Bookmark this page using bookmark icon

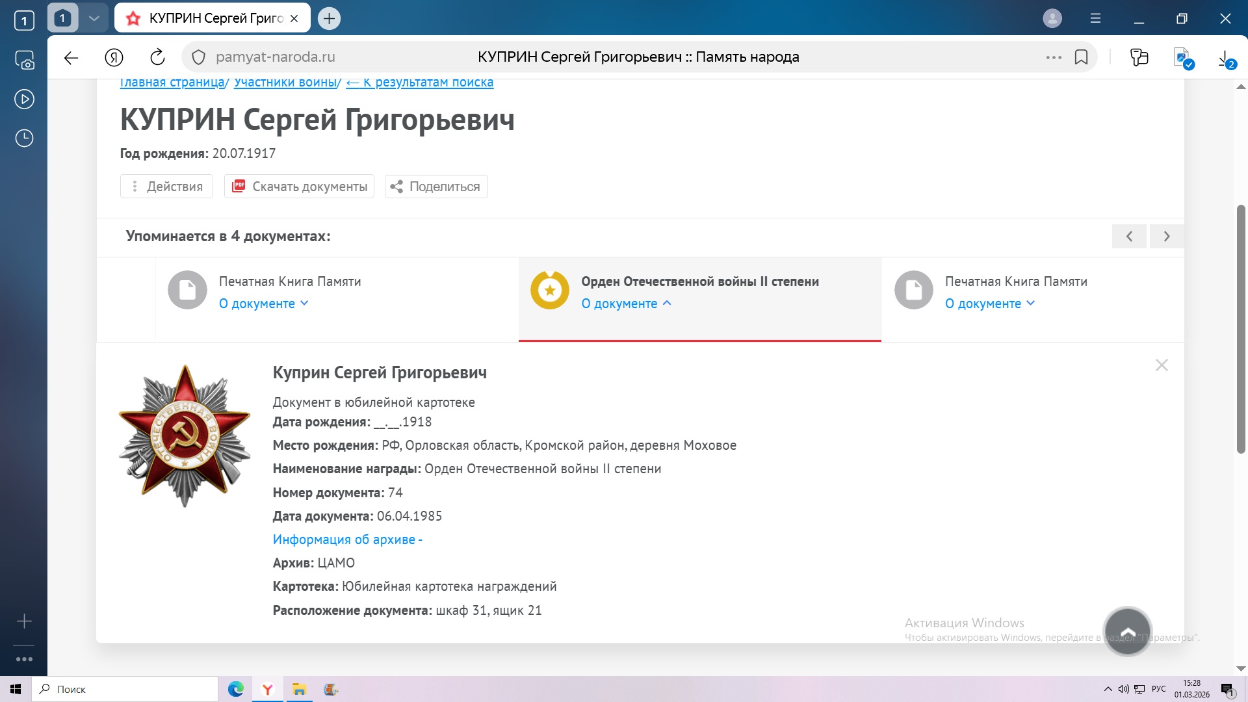[x=1081, y=57]
